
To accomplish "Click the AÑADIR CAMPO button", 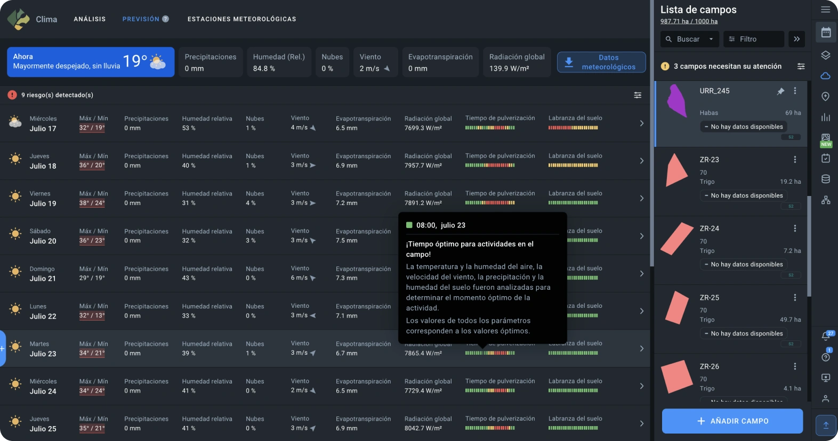I will click(x=732, y=421).
